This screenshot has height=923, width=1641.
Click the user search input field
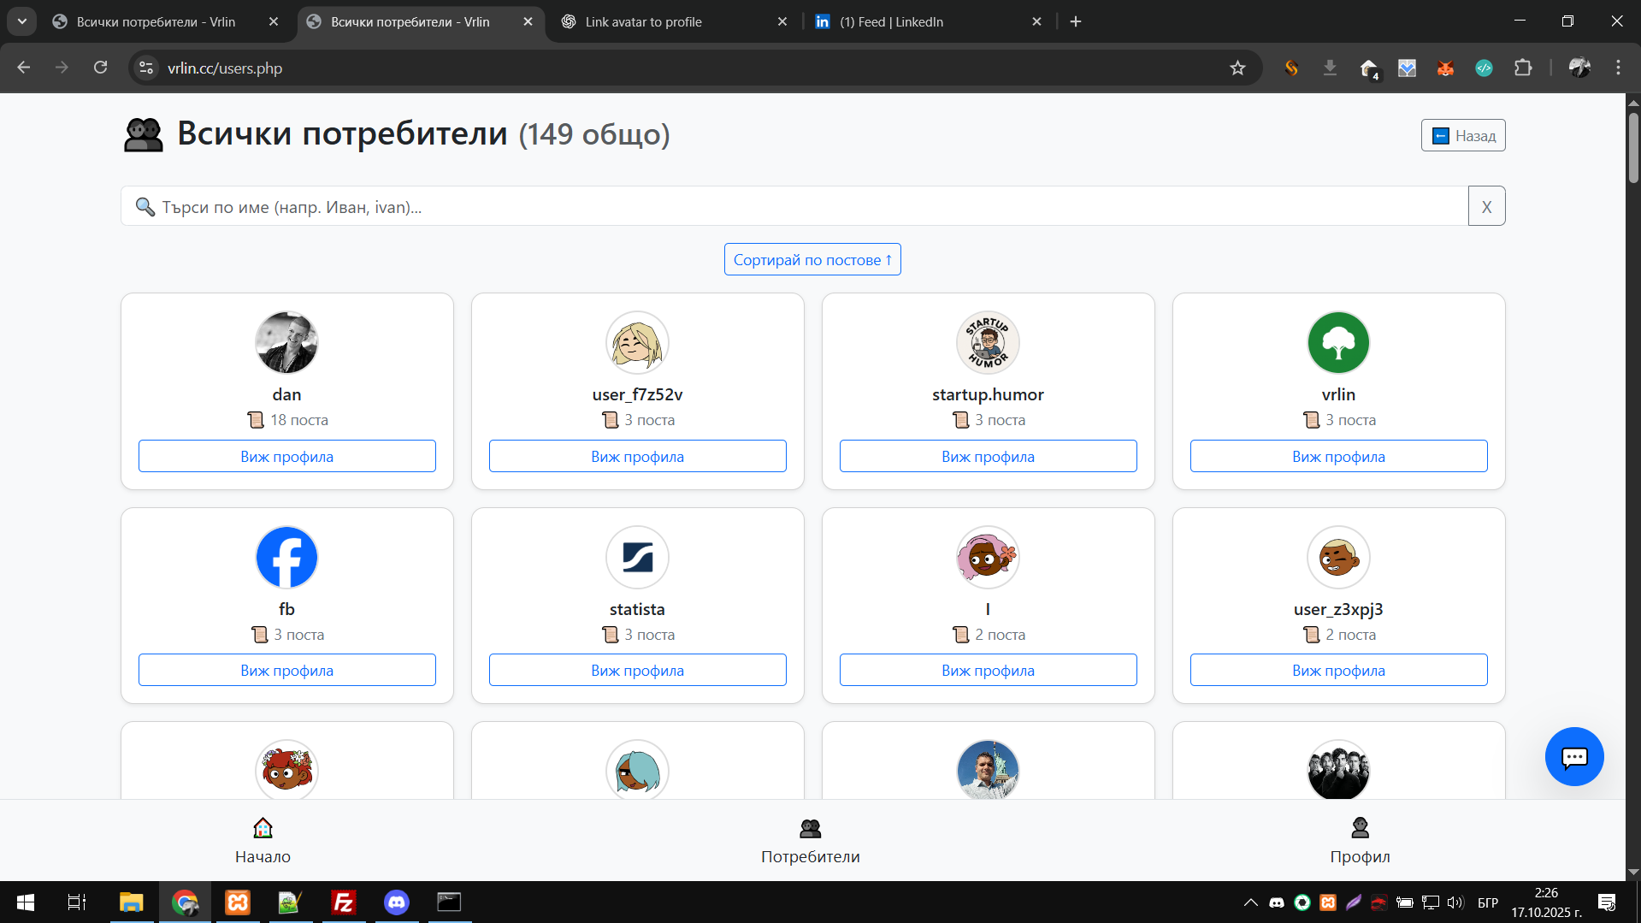tap(794, 206)
